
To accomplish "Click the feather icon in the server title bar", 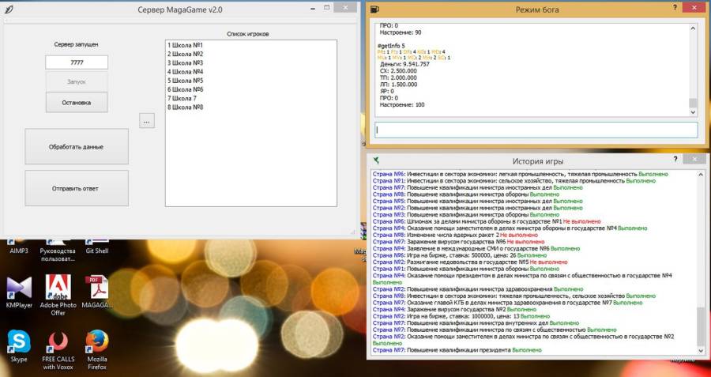I will (8, 9).
